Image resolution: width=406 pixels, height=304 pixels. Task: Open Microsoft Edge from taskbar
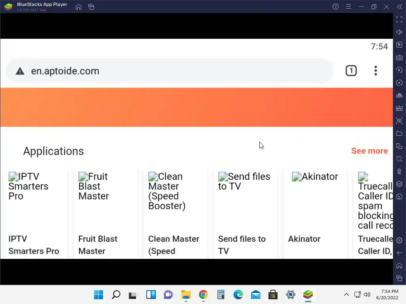click(238, 294)
